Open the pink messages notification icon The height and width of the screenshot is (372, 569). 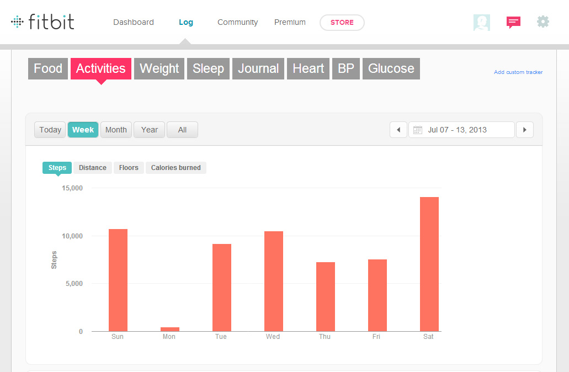(513, 23)
